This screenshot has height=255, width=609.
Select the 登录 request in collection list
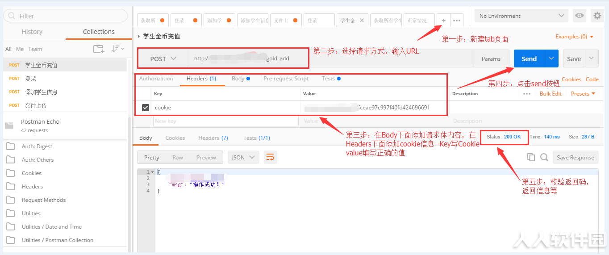tap(65, 79)
